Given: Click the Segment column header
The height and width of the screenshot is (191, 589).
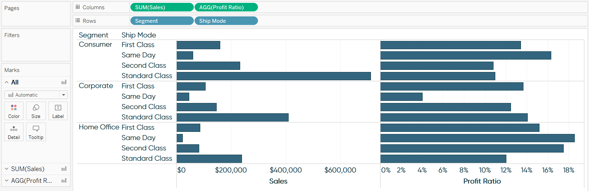Looking at the screenshot, I should pyautogui.click(x=93, y=35).
